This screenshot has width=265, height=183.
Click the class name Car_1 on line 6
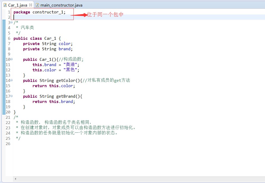(50, 38)
